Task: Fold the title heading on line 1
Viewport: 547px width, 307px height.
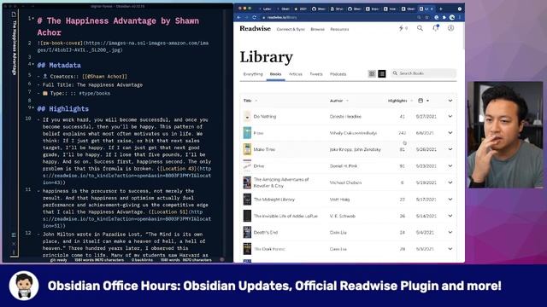Action: (x=33, y=18)
